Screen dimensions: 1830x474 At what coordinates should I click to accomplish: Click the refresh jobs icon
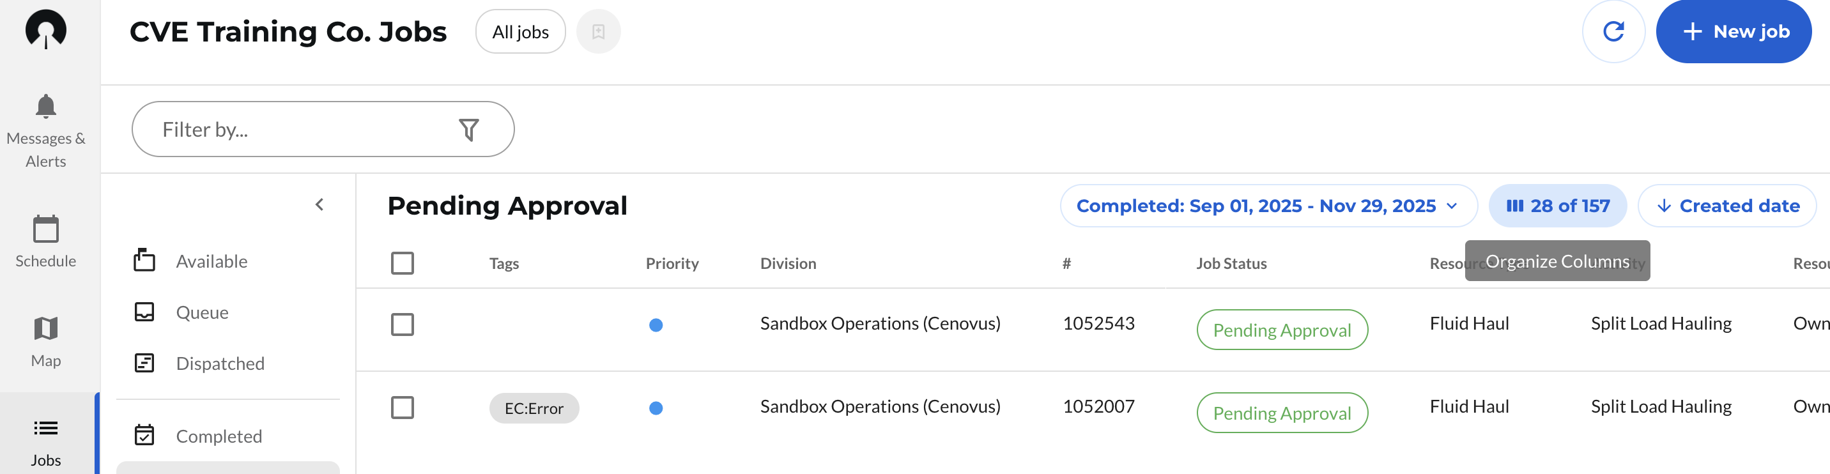click(1613, 31)
